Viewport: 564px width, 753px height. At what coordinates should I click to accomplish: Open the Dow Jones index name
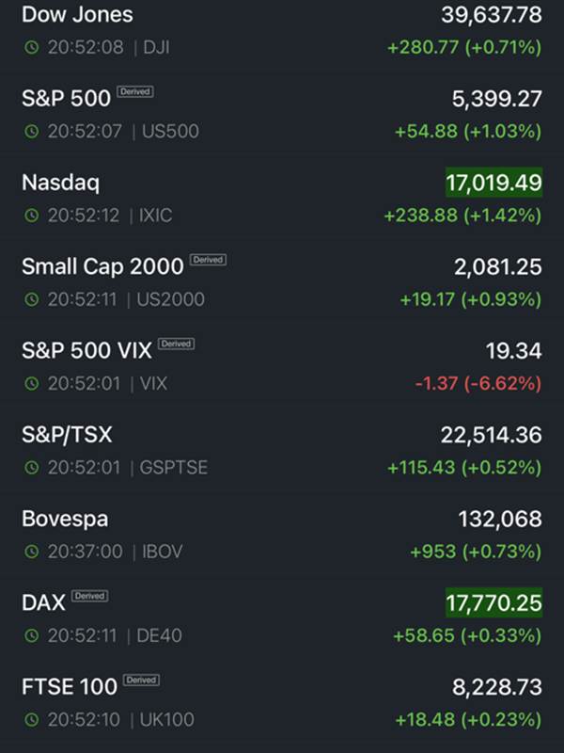77,14
